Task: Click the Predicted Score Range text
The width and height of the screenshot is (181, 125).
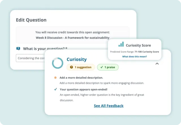Action: 134,52
